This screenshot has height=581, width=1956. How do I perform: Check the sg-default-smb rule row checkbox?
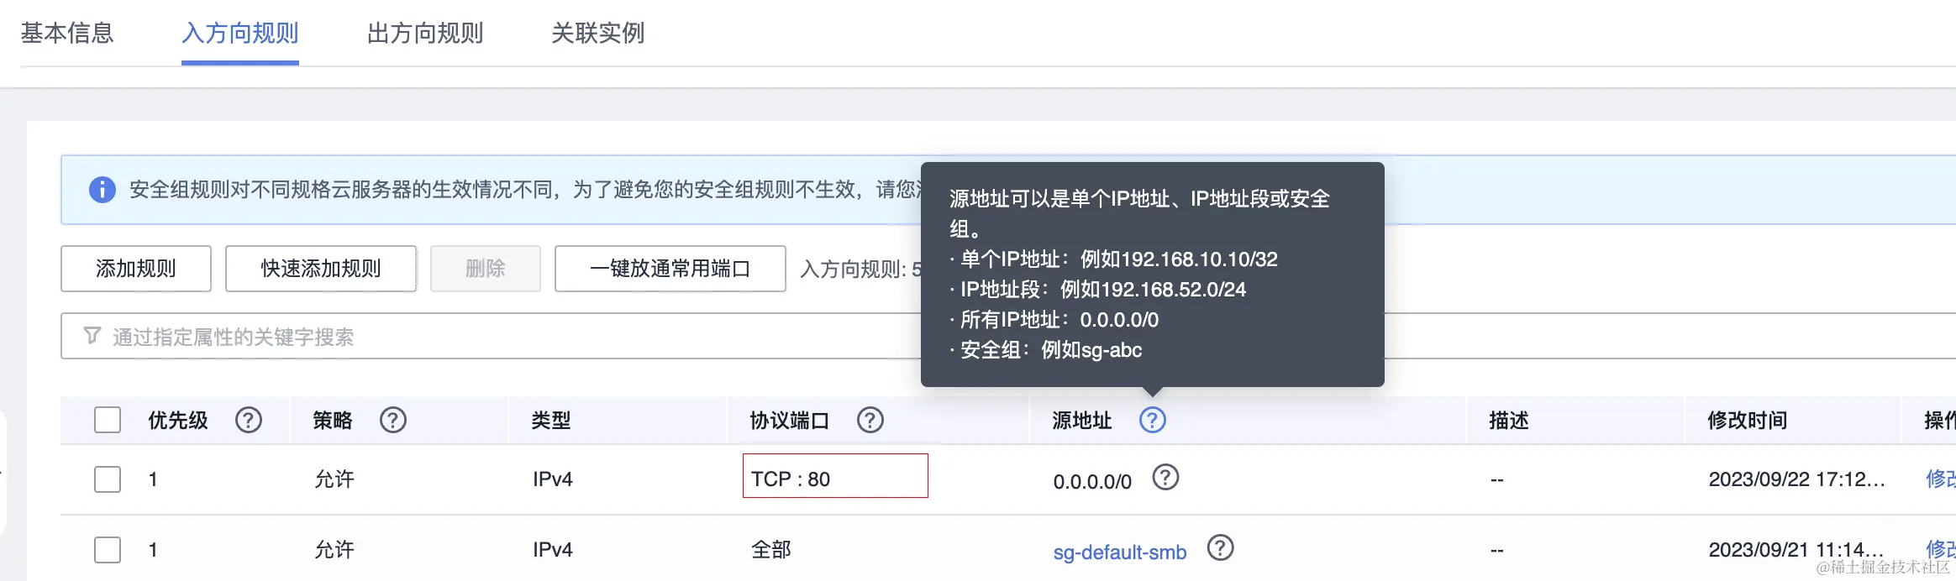point(108,550)
